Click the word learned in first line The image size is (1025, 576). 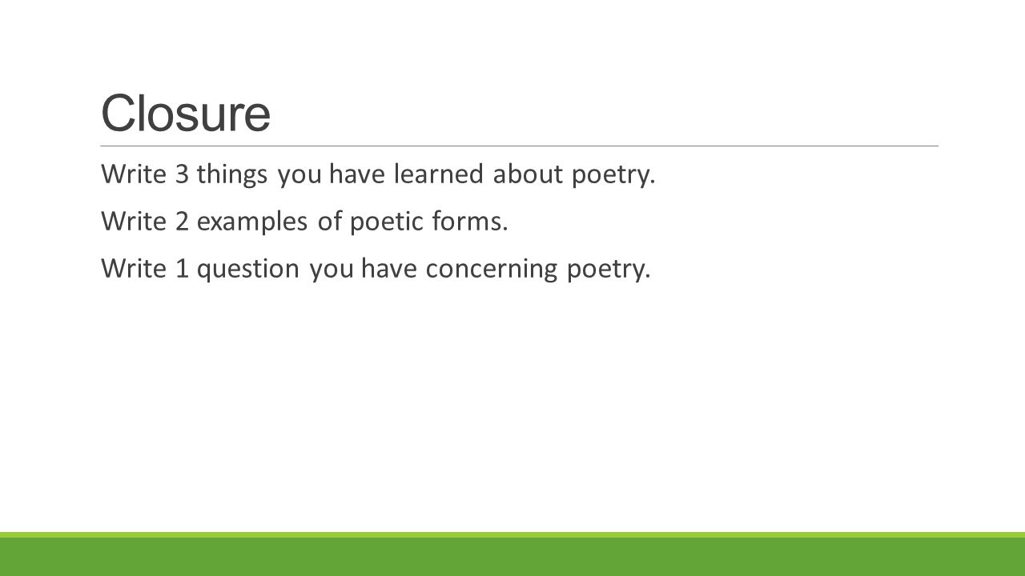click(x=439, y=174)
